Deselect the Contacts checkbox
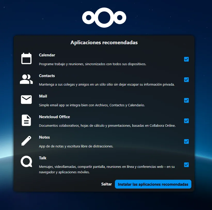 click(186, 80)
